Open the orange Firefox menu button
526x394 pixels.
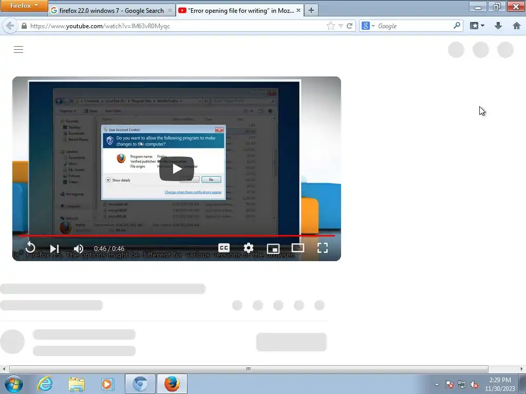click(x=24, y=6)
